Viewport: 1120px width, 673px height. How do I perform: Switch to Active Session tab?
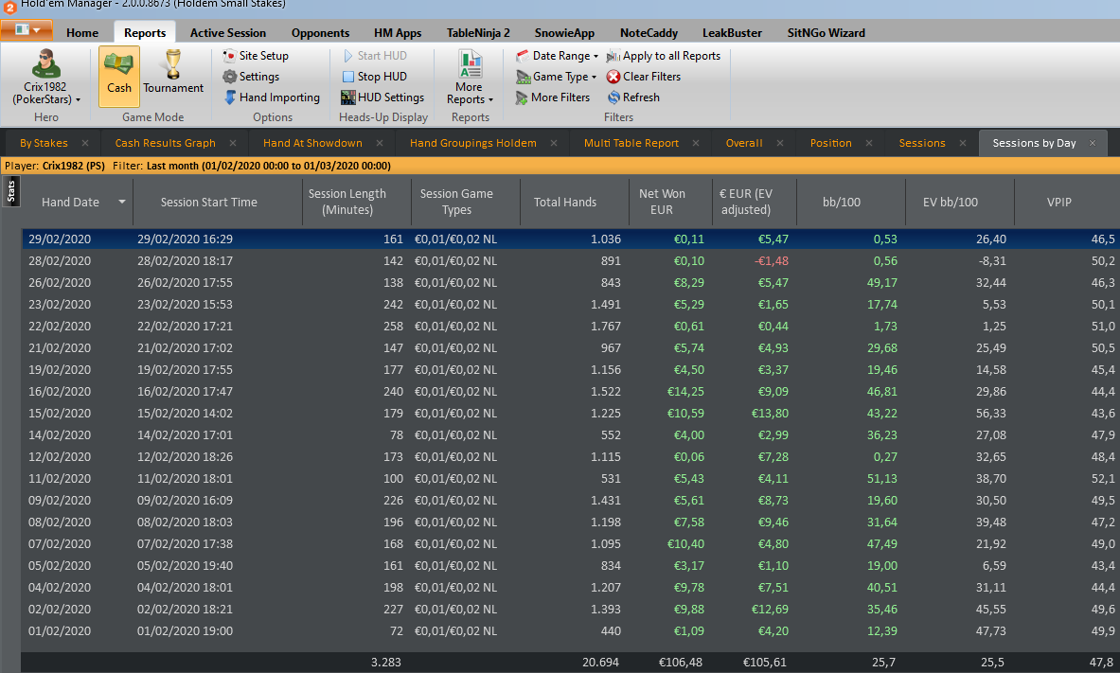point(228,33)
